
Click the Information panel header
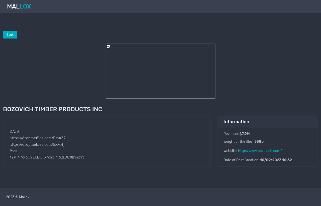coord(267,122)
